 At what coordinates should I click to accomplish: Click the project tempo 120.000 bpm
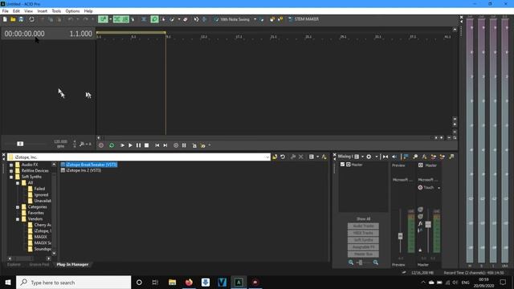click(x=61, y=144)
